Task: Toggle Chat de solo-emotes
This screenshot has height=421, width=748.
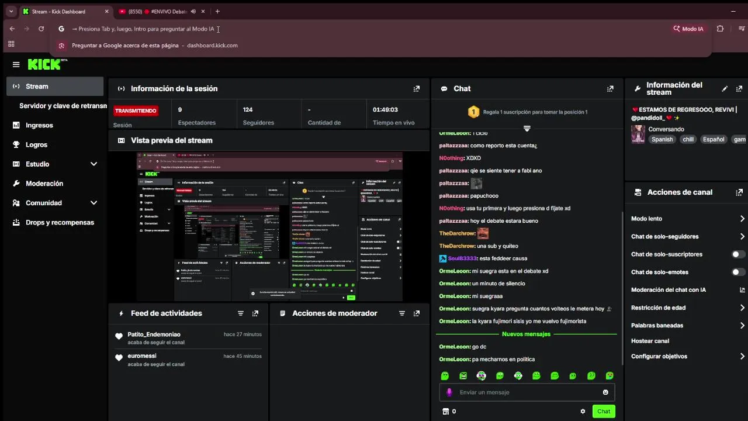Action: (739, 272)
